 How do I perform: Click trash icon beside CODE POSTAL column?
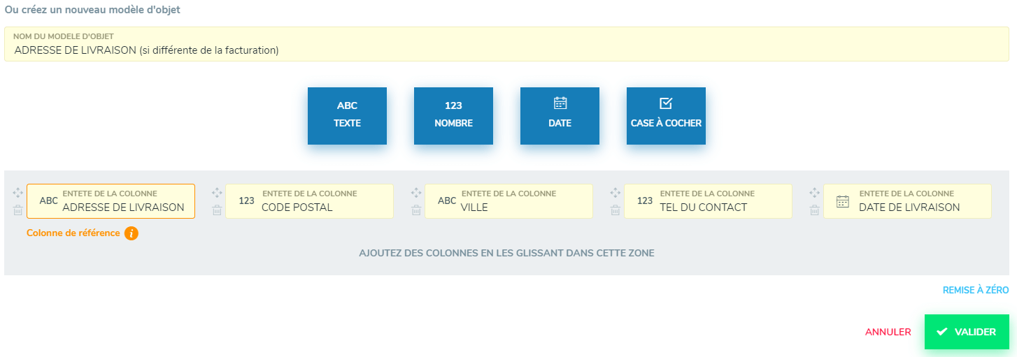click(217, 210)
